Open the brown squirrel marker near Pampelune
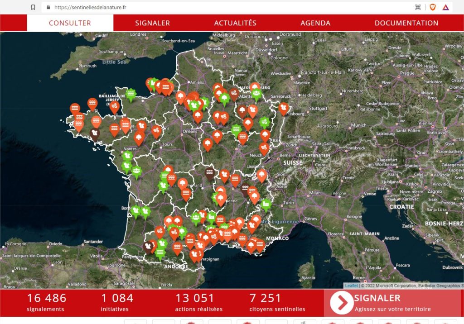Viewport: 464px width, 324px height. (148, 246)
